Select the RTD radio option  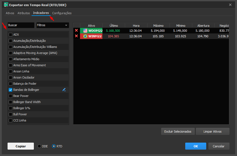click(54, 146)
